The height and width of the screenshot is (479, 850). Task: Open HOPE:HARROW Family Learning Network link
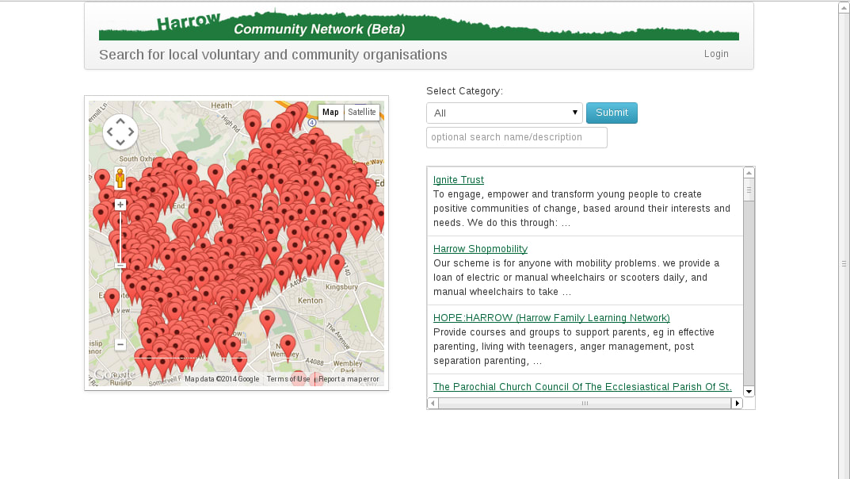pyautogui.click(x=551, y=317)
